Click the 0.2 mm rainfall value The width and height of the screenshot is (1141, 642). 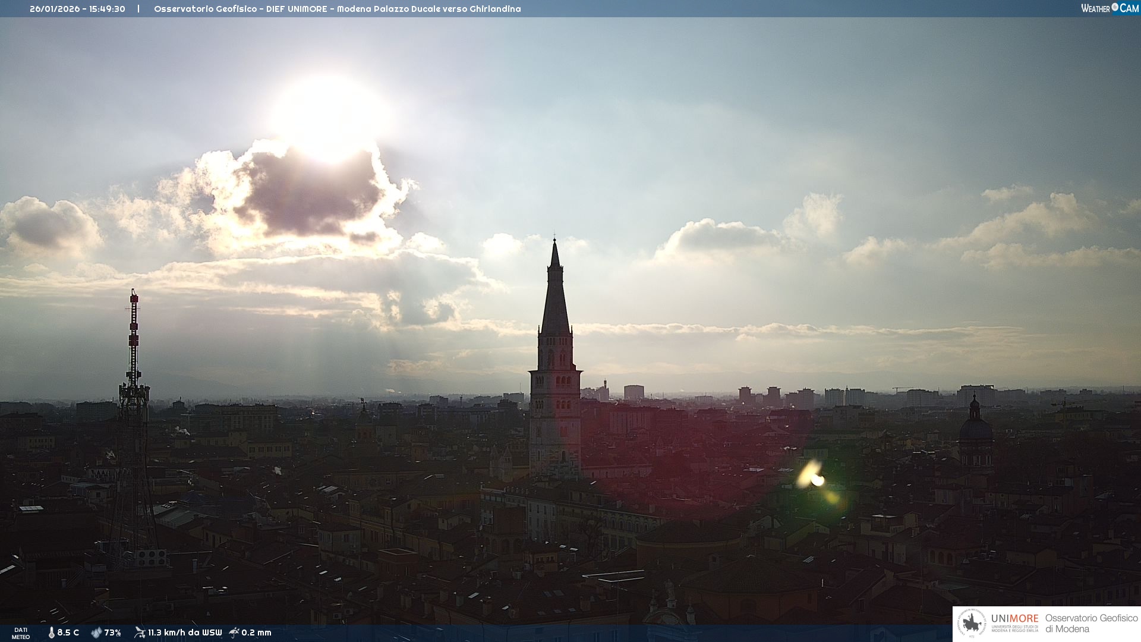(x=256, y=632)
